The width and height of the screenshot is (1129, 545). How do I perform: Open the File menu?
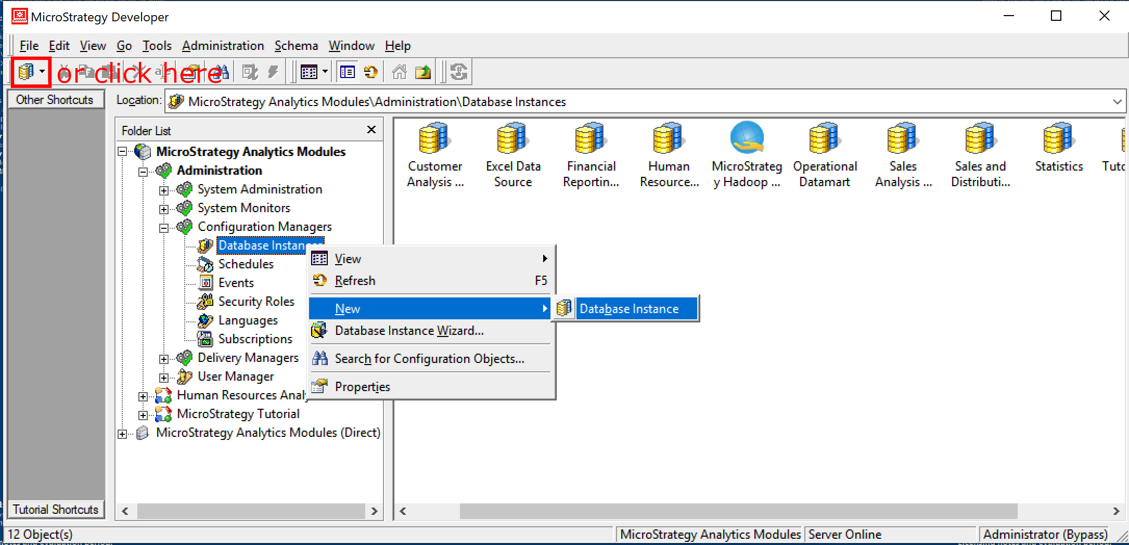point(29,46)
